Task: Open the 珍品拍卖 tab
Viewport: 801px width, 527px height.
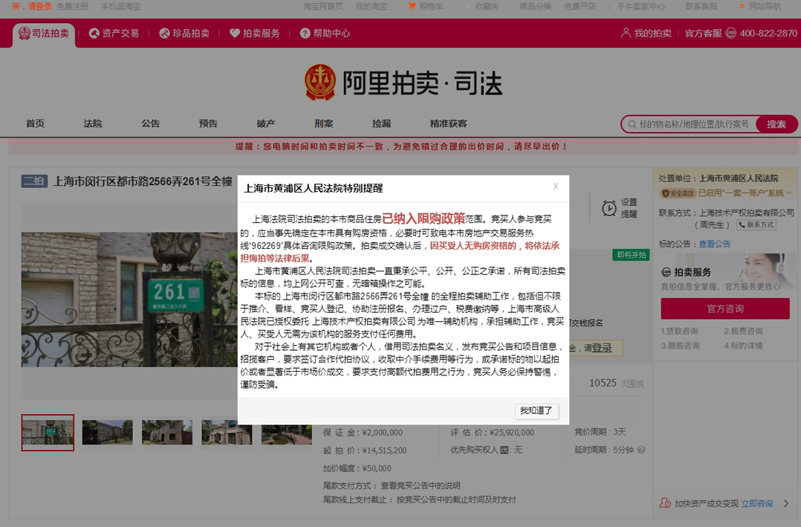Action: (184, 33)
